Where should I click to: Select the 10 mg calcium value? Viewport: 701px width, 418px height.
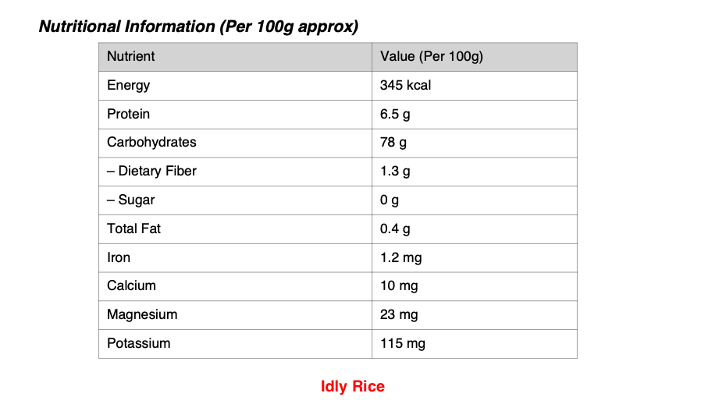click(x=399, y=286)
